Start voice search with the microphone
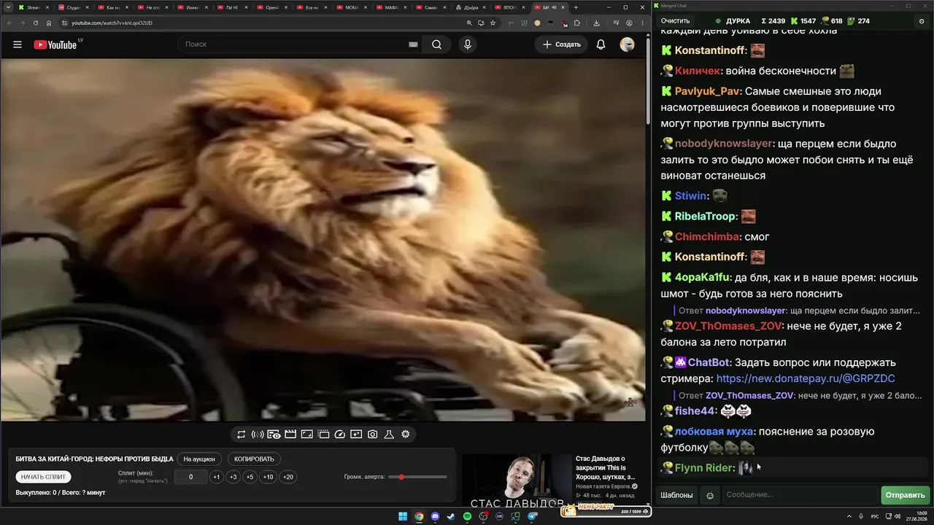The width and height of the screenshot is (934, 525). pyautogui.click(x=468, y=44)
